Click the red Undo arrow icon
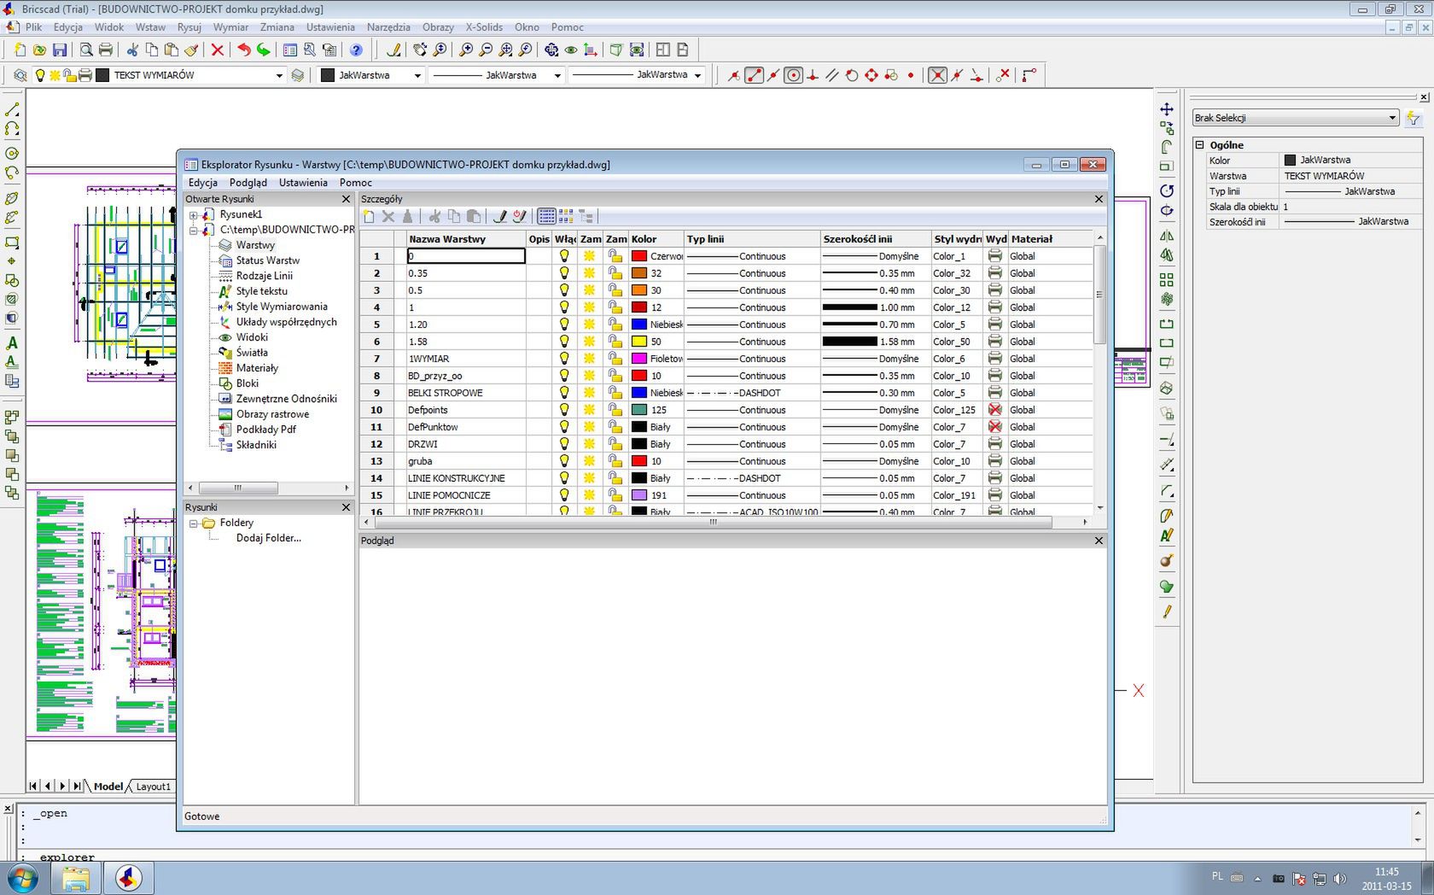 pos(244,50)
